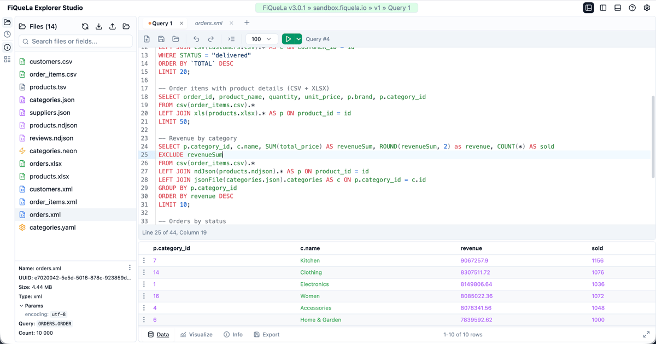Click the new query file icon in the toolbar
Image resolution: width=656 pixels, height=344 pixels.
(147, 39)
